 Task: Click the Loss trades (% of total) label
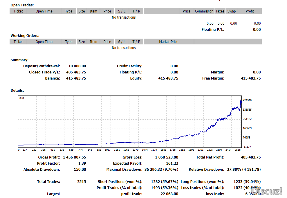pos(203,188)
